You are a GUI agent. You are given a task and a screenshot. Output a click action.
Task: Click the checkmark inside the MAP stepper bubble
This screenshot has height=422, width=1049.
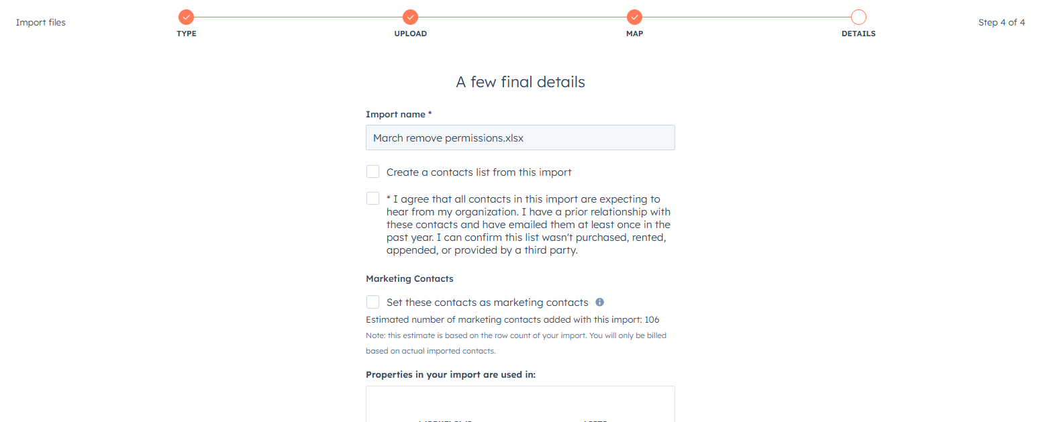[x=634, y=17]
